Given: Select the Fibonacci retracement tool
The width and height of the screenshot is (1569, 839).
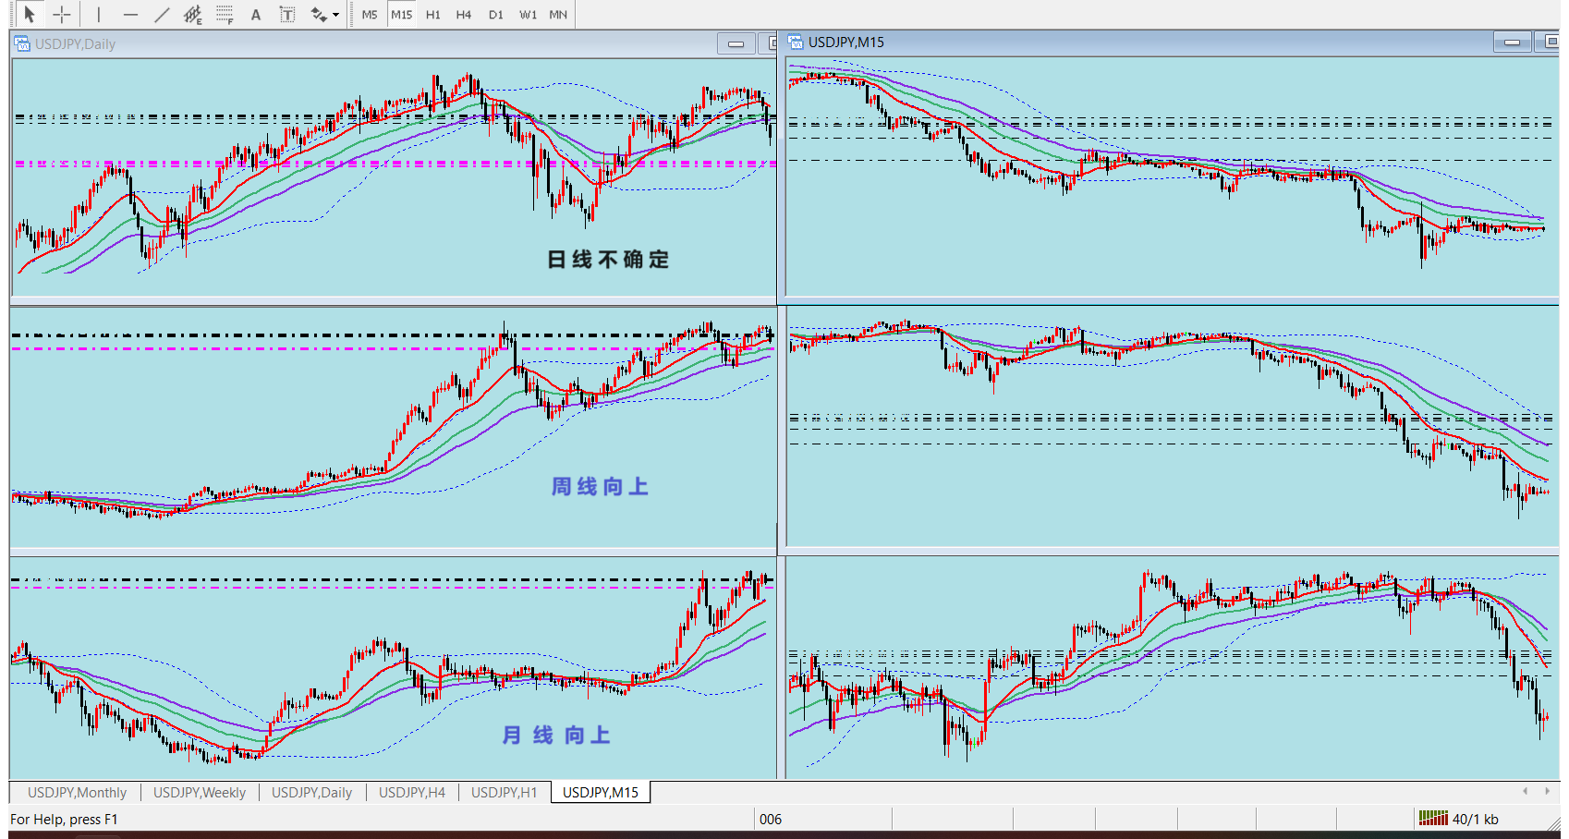Looking at the screenshot, I should [225, 14].
